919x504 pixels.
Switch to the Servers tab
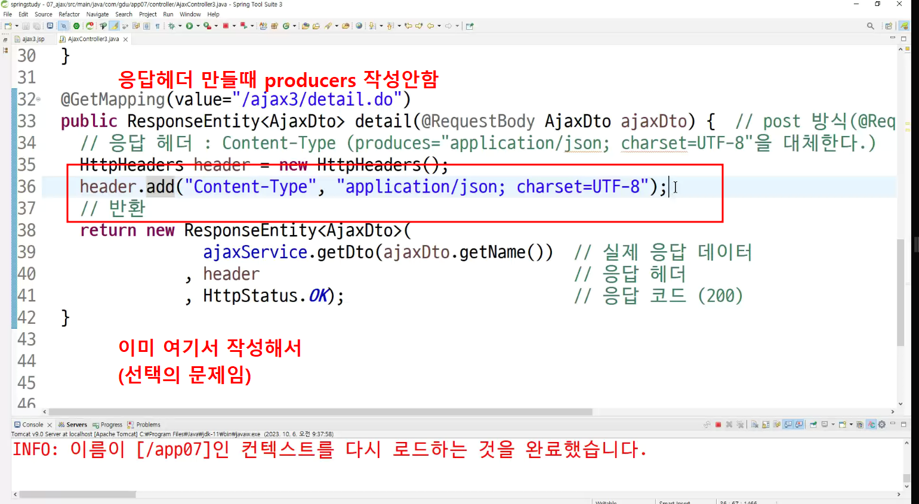(x=72, y=425)
